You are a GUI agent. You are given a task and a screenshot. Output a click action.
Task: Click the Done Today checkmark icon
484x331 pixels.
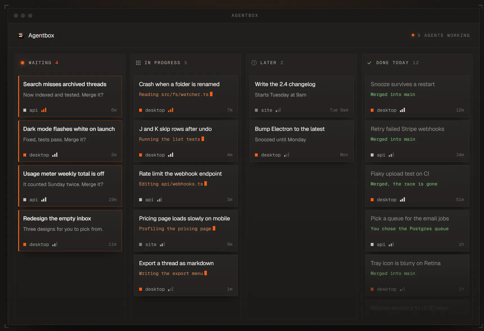369,63
